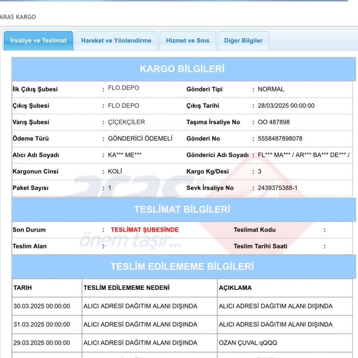Select the İlk Çıkış Şubesi value FLO DEPO
358x358 pixels.
pos(124,88)
